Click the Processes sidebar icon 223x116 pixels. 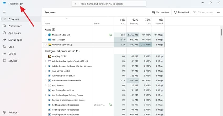click(4, 19)
